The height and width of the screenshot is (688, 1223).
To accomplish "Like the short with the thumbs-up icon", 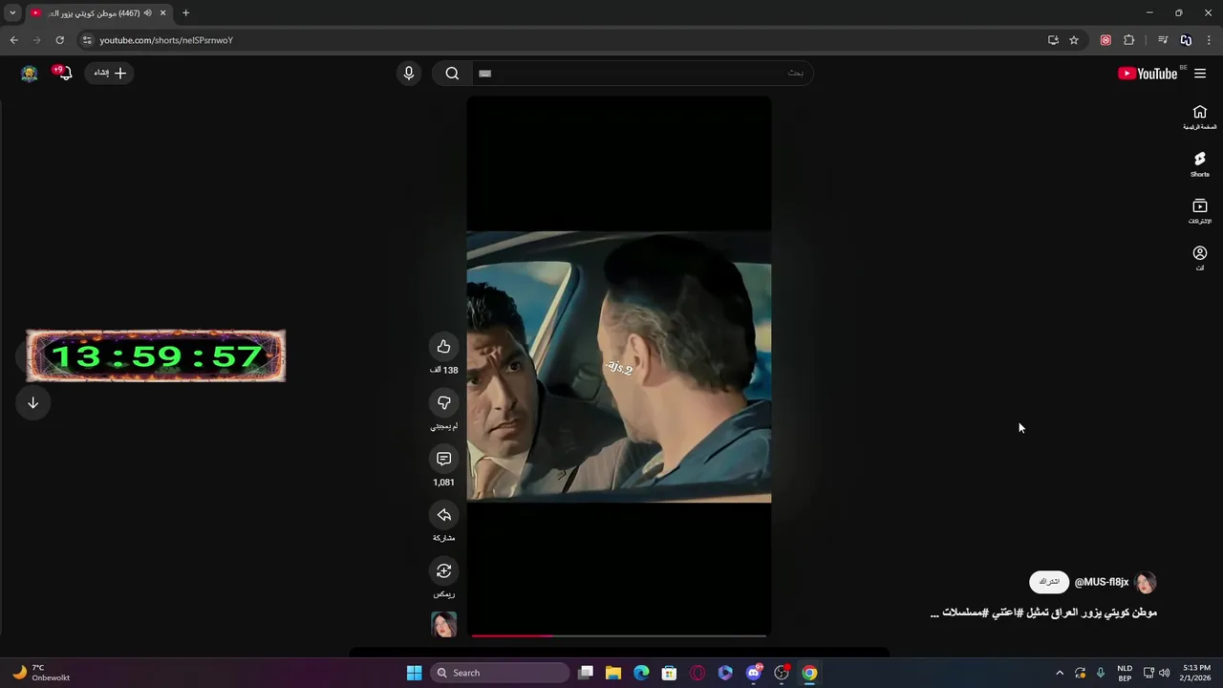I will pos(443,347).
